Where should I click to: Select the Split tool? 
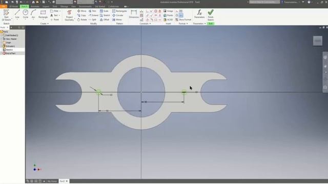click(92, 19)
